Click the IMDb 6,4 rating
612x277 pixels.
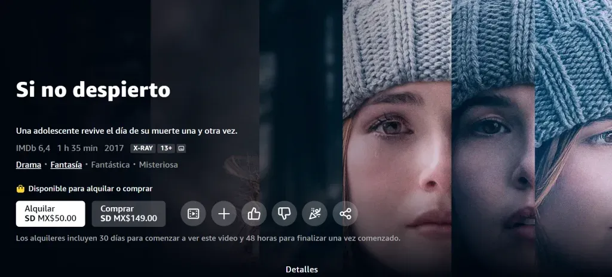point(33,148)
